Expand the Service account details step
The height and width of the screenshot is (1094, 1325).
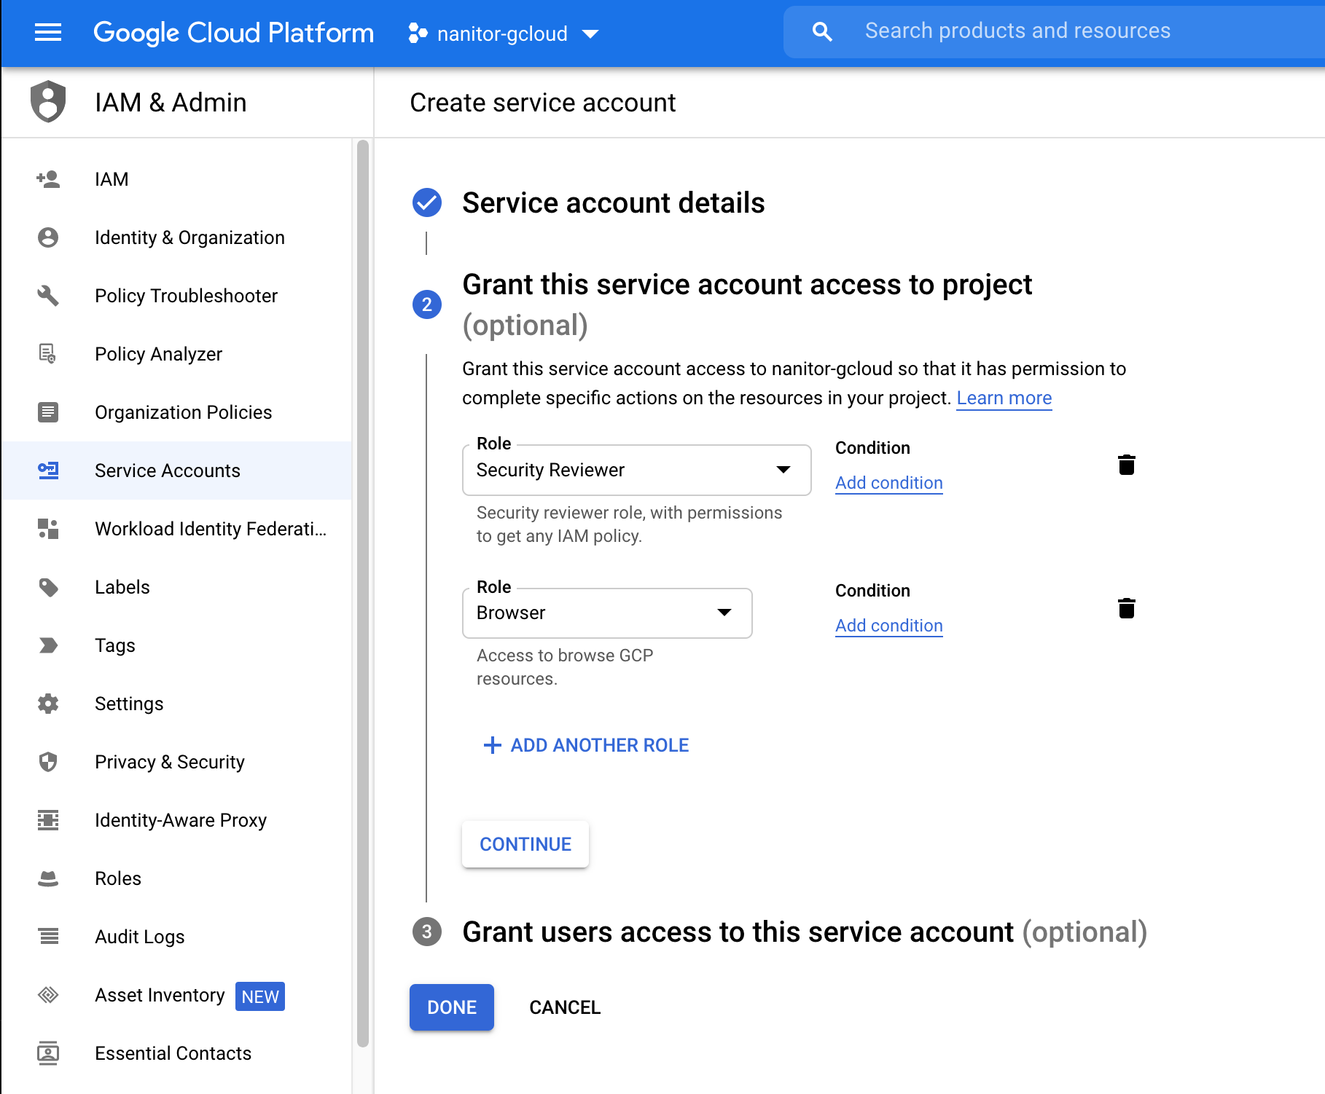[613, 203]
